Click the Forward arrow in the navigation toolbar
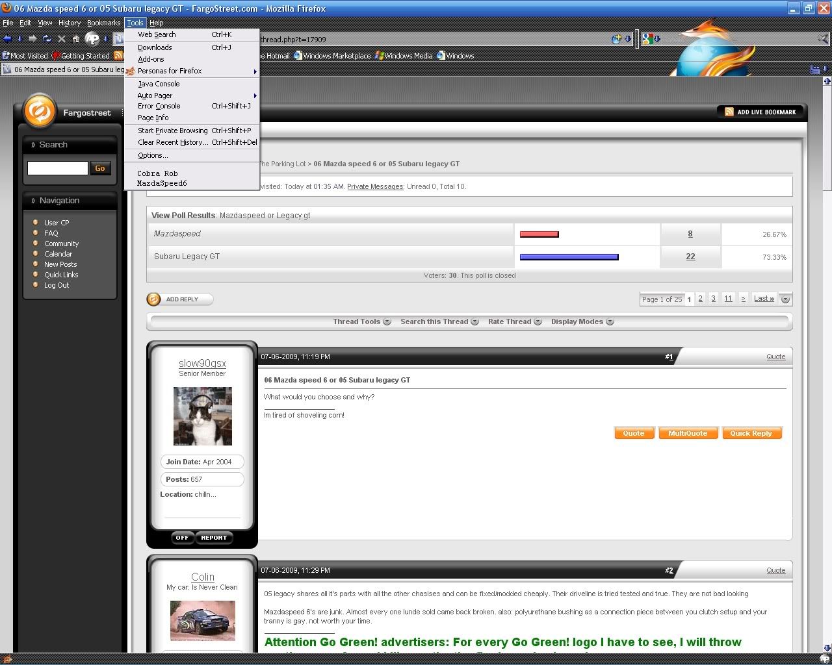This screenshot has width=832, height=665. [32, 39]
